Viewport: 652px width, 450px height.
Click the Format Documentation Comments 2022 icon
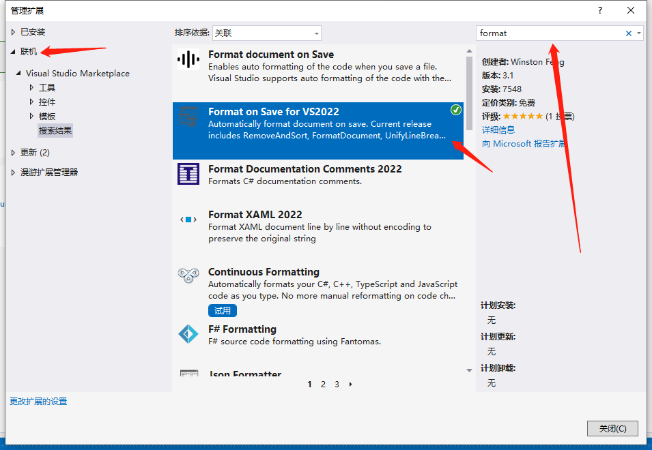188,174
